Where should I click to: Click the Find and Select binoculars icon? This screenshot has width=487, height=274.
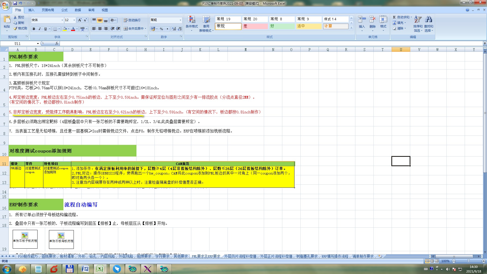click(428, 20)
